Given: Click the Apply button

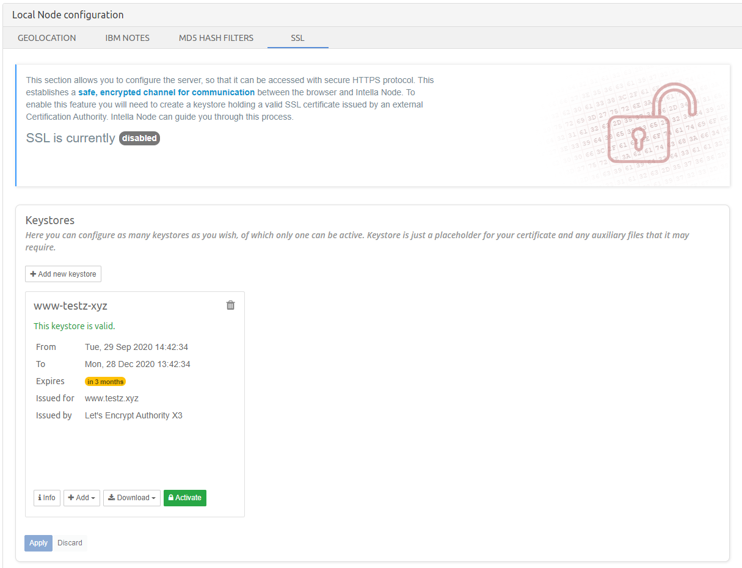Looking at the screenshot, I should click(x=38, y=542).
